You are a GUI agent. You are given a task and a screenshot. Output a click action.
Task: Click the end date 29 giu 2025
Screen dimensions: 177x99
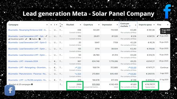[x=164, y=61]
